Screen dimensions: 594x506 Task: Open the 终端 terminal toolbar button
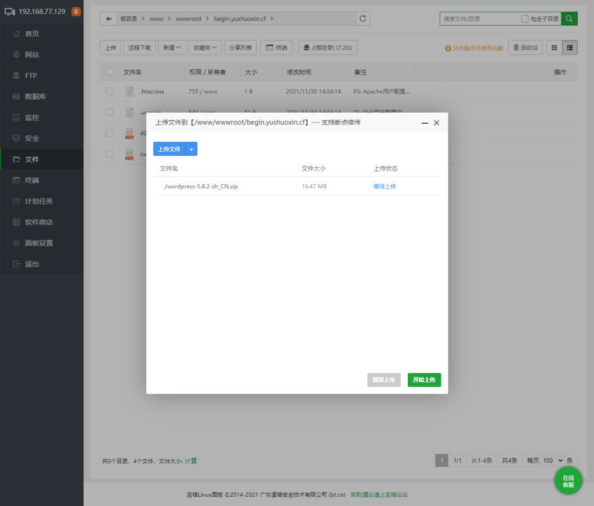(x=276, y=48)
